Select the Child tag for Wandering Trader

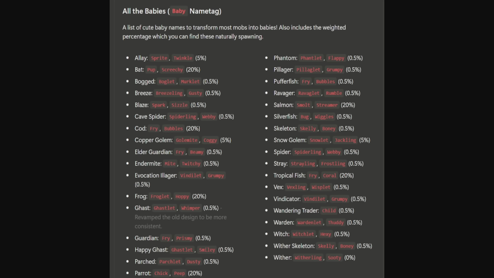(329, 211)
